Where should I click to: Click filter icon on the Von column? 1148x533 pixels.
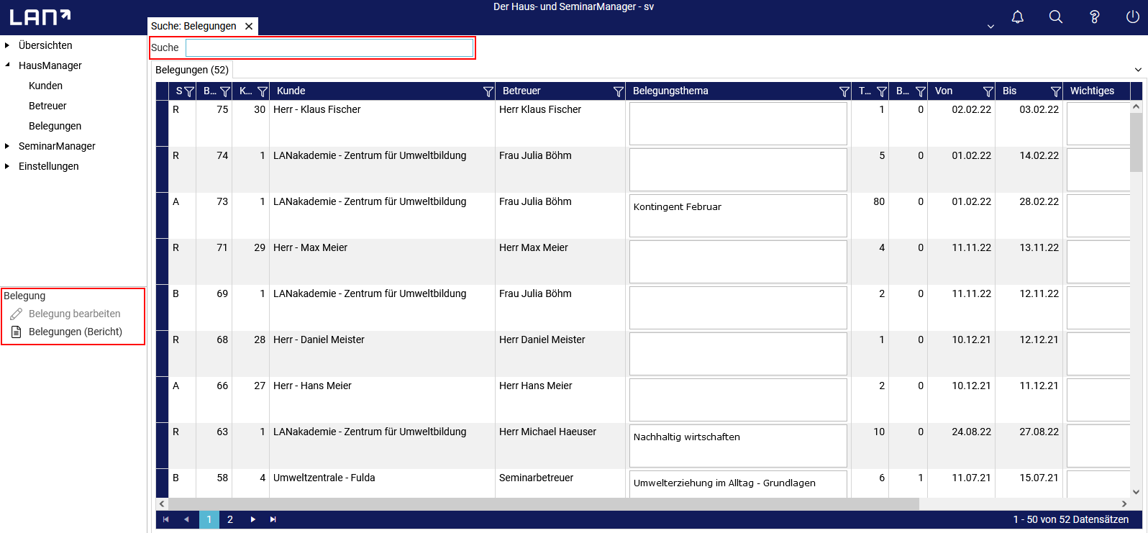point(988,91)
